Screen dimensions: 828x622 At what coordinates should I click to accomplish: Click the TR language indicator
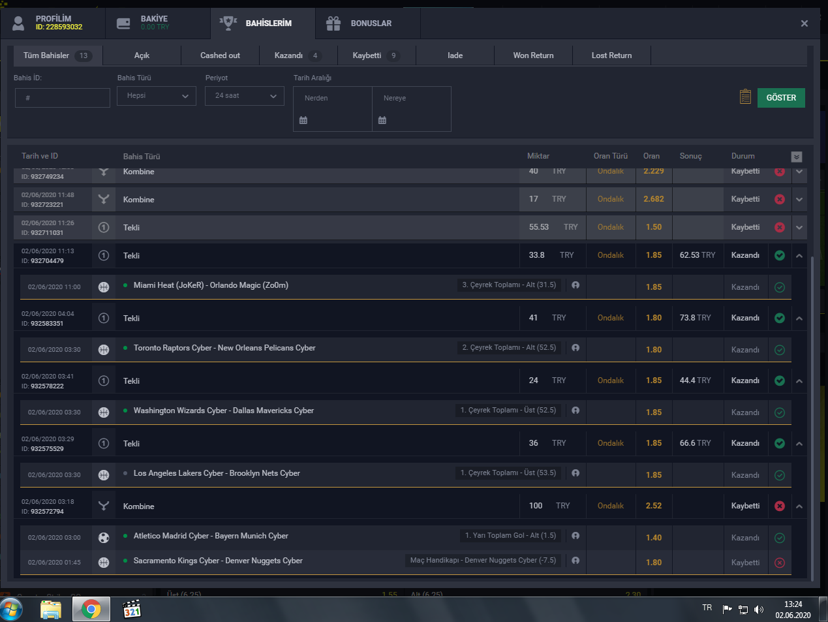click(x=707, y=608)
